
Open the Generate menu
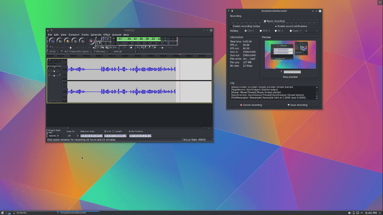(96, 35)
